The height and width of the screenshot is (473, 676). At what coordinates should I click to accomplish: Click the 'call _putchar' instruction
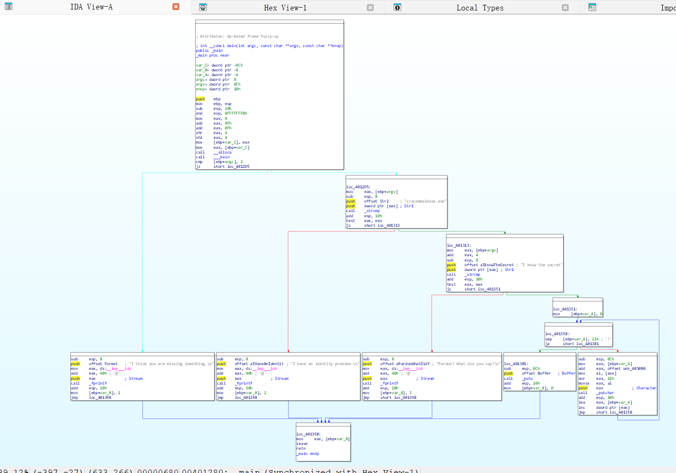click(x=596, y=393)
